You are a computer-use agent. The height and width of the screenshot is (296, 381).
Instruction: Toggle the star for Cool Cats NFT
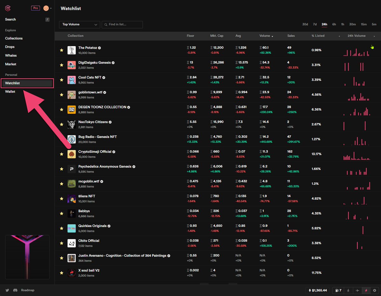tap(62, 80)
